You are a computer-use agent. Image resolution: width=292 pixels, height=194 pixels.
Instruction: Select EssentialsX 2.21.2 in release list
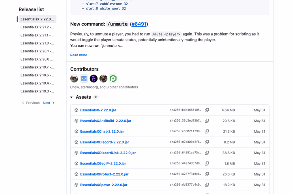pyautogui.click(x=37, y=27)
